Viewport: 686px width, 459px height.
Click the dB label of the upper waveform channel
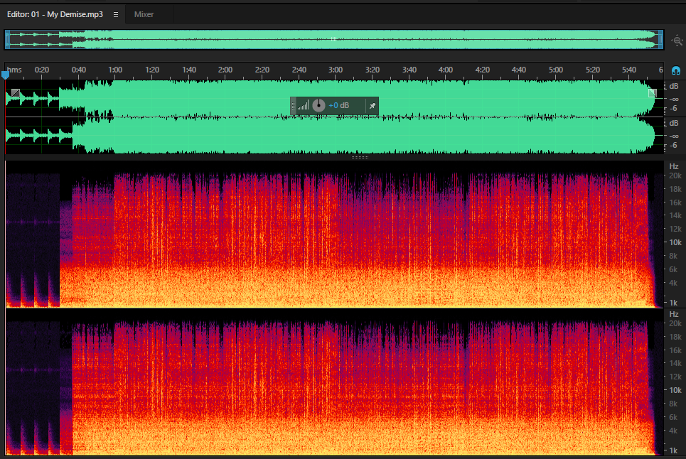674,86
